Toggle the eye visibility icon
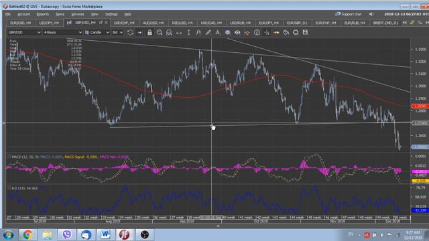429x241 pixels. [x=237, y=32]
